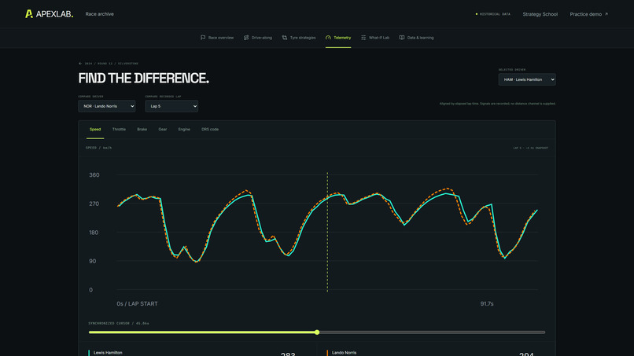
Task: Switch to the Gear chart tab
Action: [x=163, y=130]
